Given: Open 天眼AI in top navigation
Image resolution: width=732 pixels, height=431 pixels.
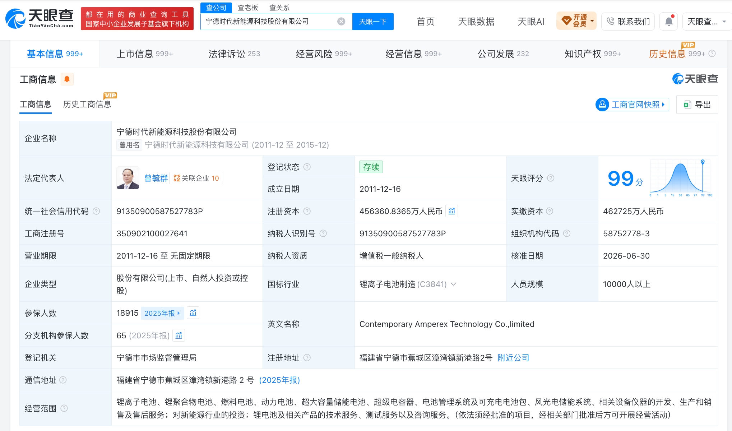Looking at the screenshot, I should [531, 22].
